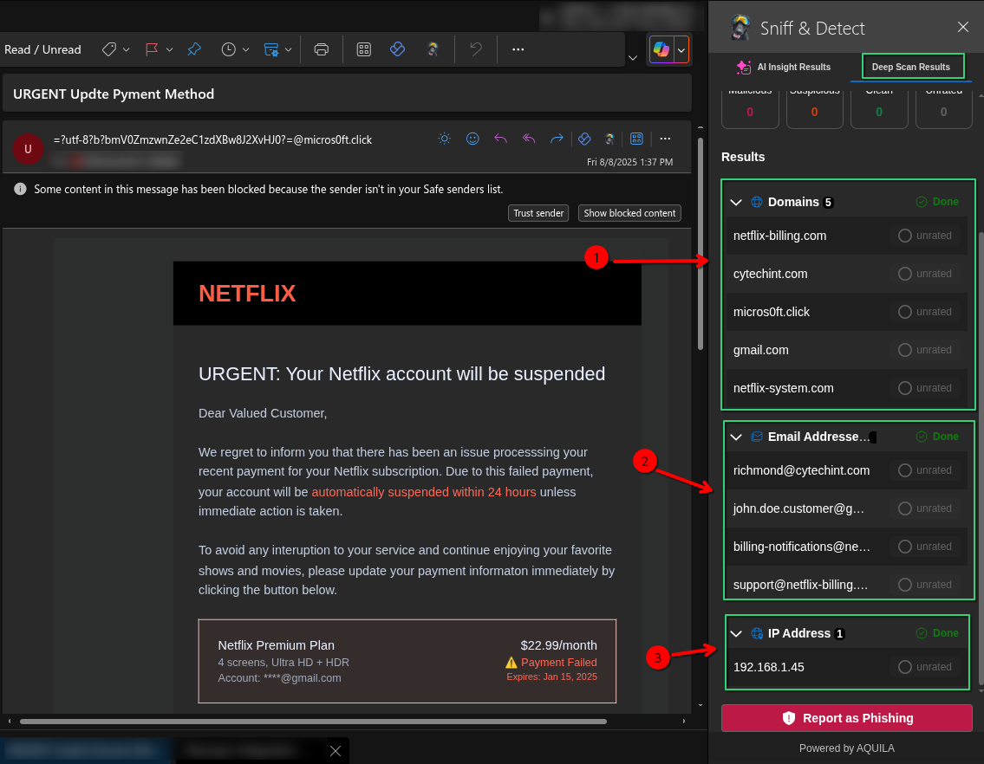Click the info icon beside blocked content notice
The width and height of the screenshot is (984, 764).
pyautogui.click(x=20, y=190)
